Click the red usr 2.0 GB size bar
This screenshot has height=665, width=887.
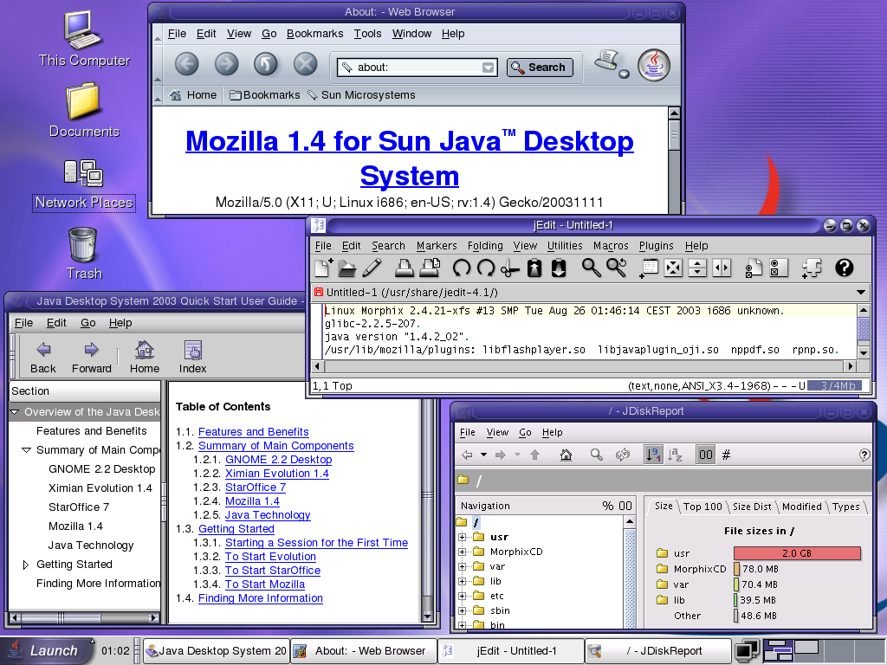(x=797, y=553)
